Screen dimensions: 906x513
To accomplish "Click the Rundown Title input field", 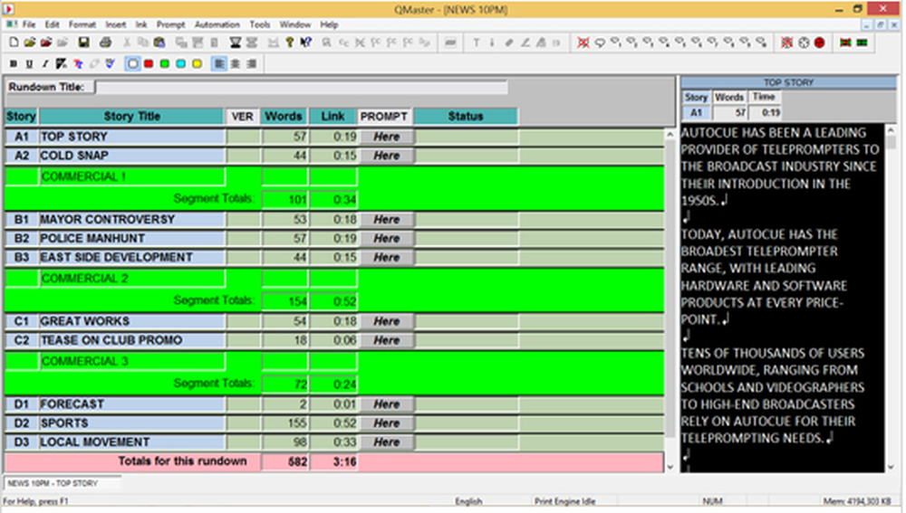I will coord(301,87).
